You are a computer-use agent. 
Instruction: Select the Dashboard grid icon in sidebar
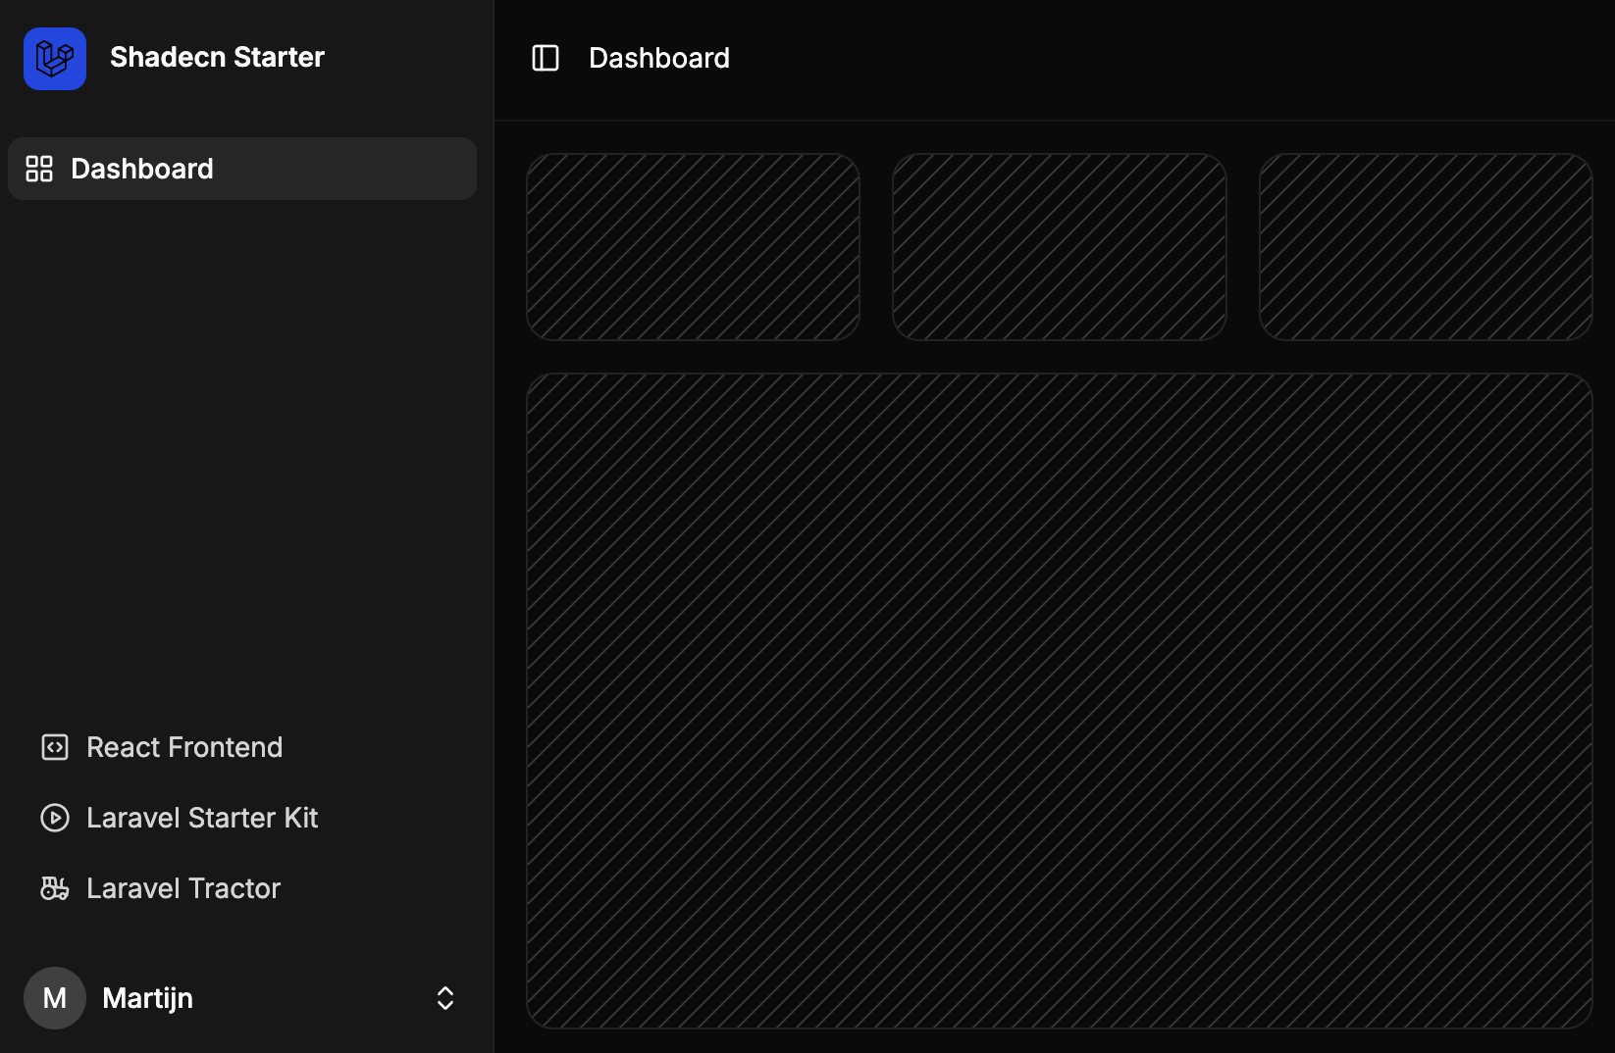pos(40,168)
